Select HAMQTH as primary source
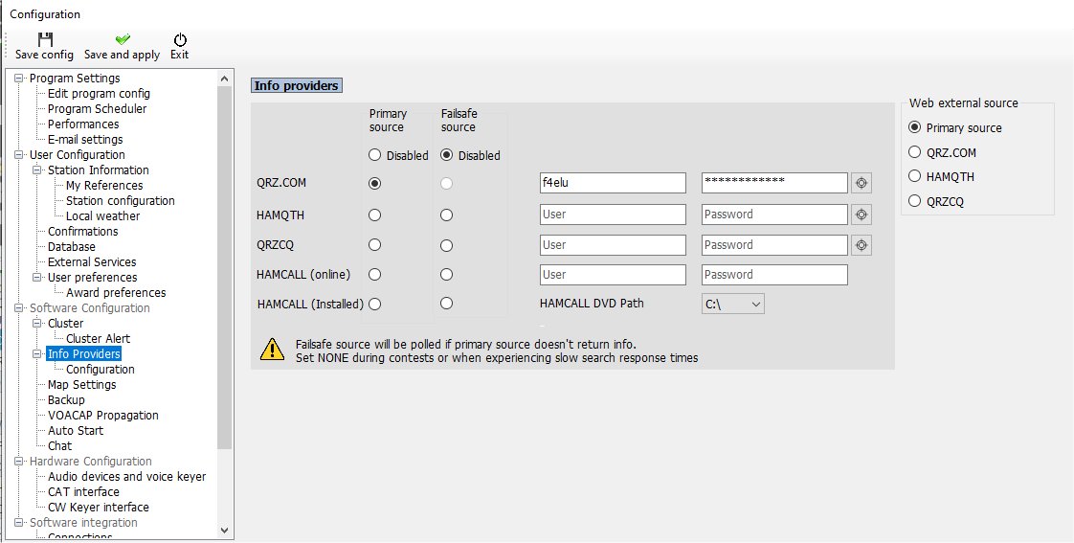The image size is (1074, 543). point(375,215)
